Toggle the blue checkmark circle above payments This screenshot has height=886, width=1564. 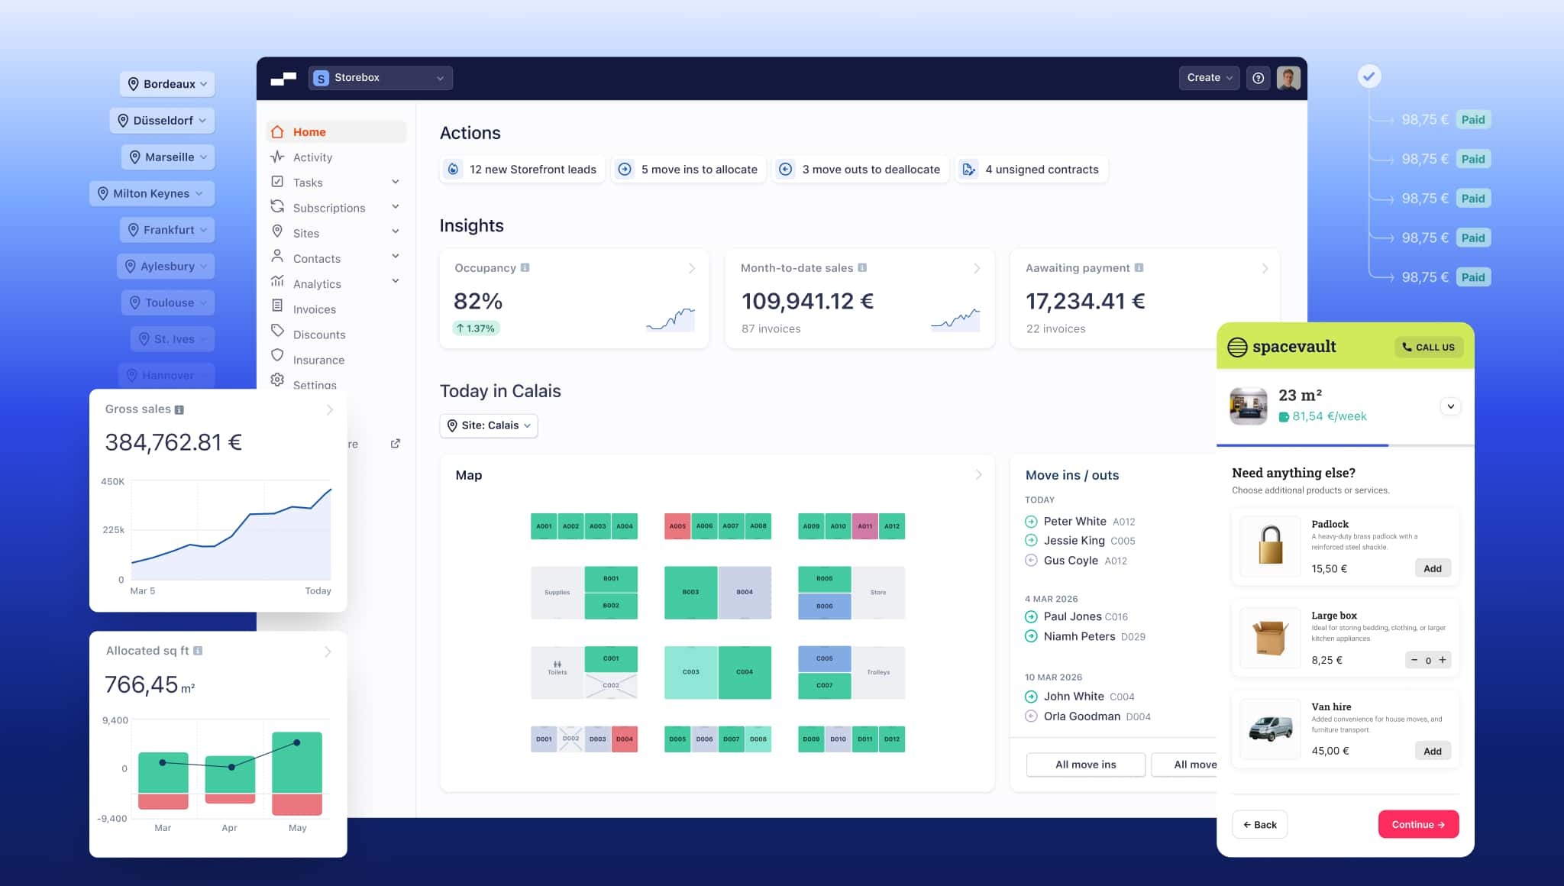click(x=1368, y=76)
